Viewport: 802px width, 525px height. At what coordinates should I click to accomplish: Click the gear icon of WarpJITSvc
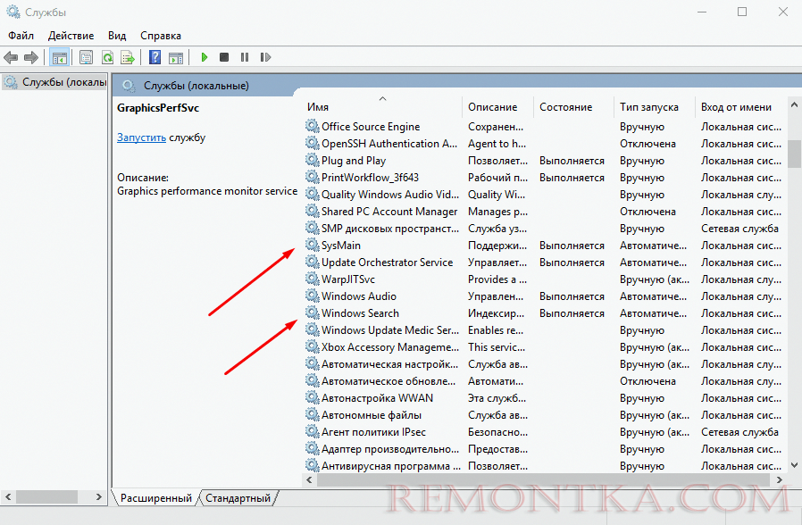click(x=312, y=279)
